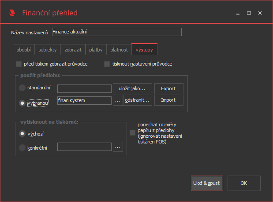Toggle 'ponechat rozměry papíru z předlohy' checkbox
The height and width of the screenshot is (202, 273).
pyautogui.click(x=132, y=132)
